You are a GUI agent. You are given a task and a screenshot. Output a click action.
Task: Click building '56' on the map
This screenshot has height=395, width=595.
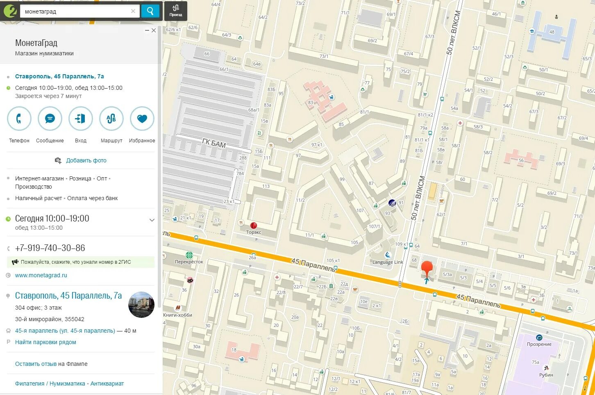(x=521, y=160)
